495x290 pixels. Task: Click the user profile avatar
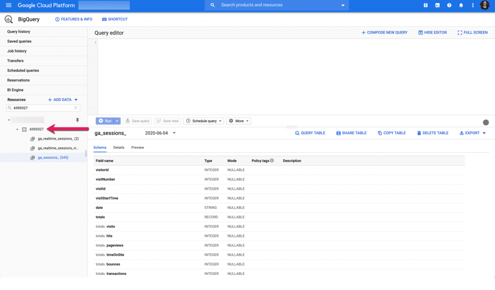pyautogui.click(x=485, y=5)
